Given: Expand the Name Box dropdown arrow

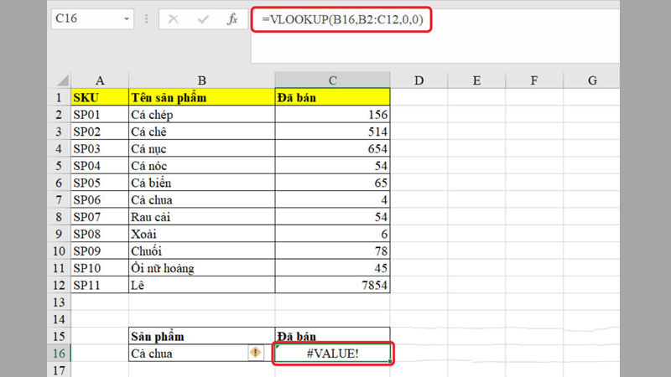Looking at the screenshot, I should (127, 19).
